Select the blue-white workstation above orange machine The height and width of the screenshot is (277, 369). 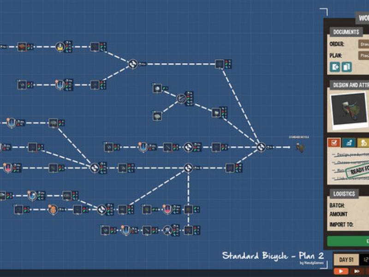point(32,195)
